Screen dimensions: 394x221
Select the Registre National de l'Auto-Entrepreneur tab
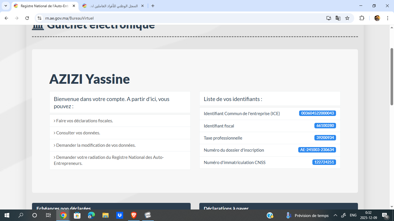[43, 6]
